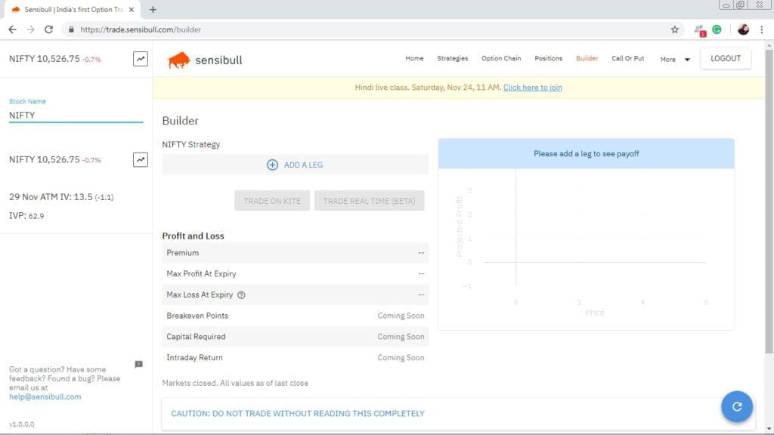Click the blue refresh floating button
The image size is (774, 435).
click(x=736, y=406)
